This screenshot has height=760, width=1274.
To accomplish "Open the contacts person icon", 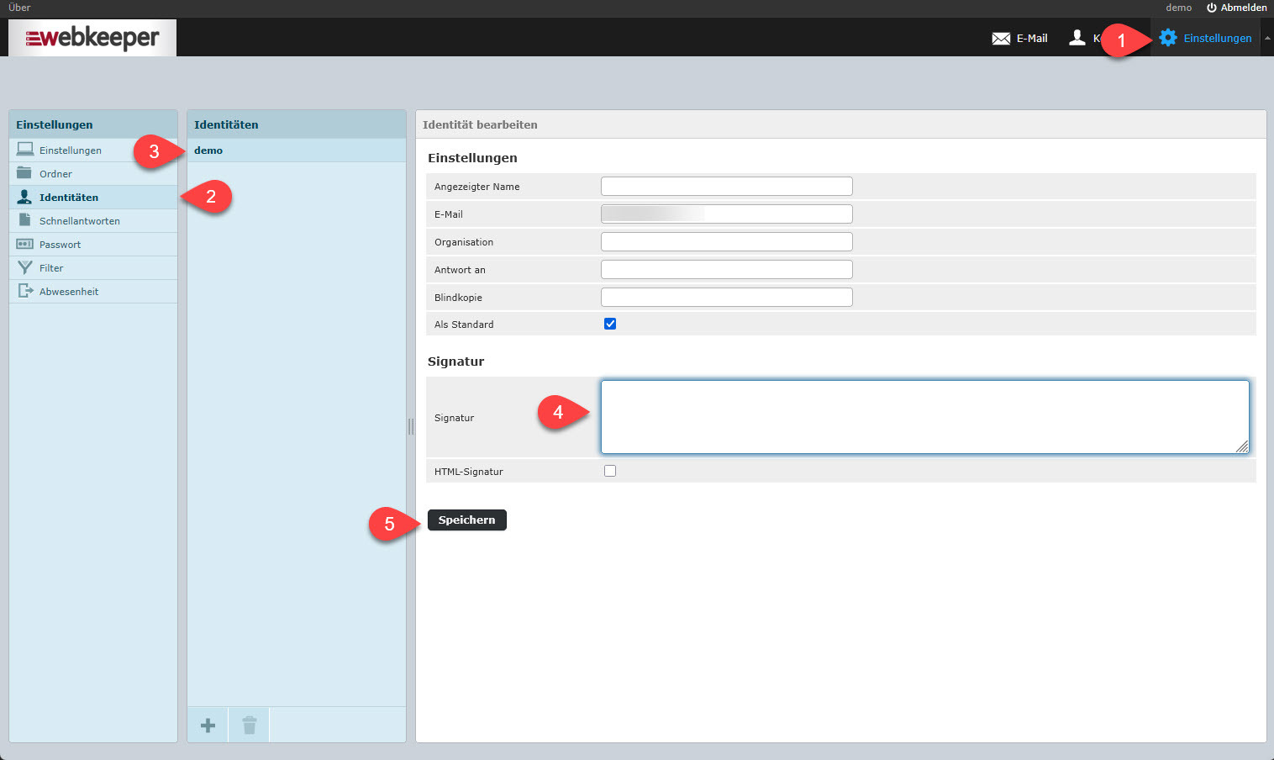I will pos(1077,38).
